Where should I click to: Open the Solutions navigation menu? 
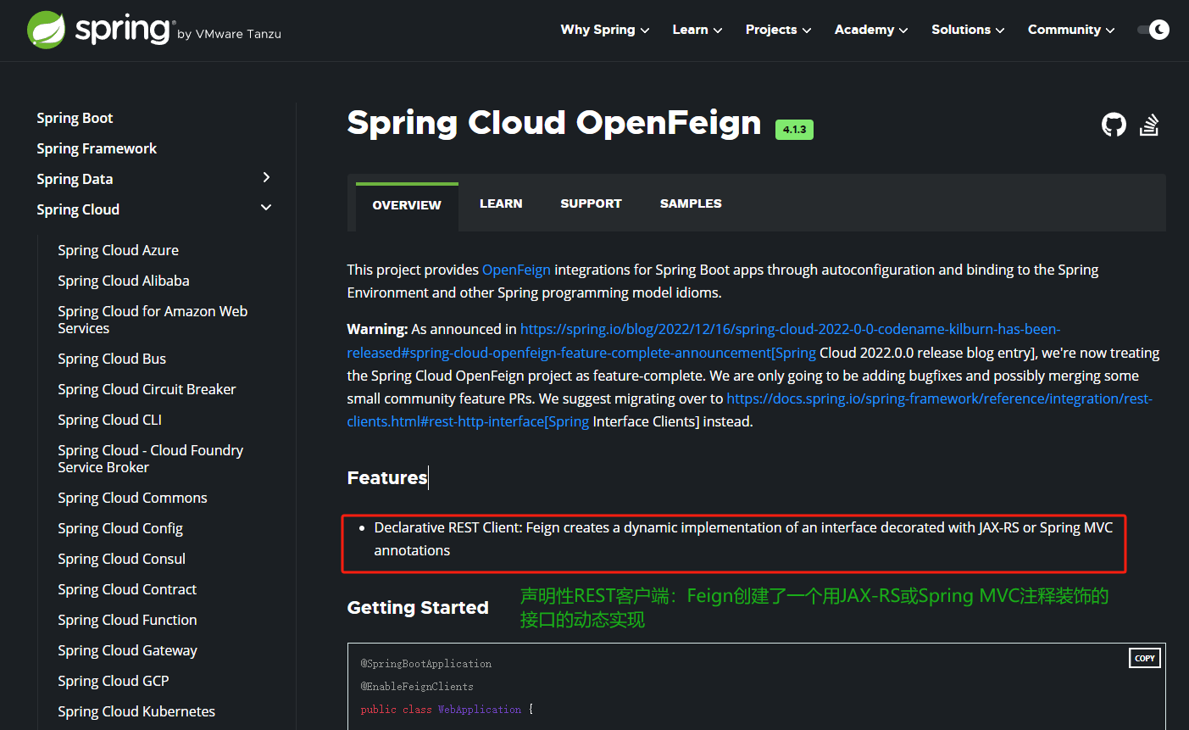968,30
